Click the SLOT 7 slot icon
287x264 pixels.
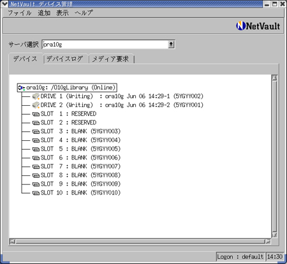pos(36,166)
